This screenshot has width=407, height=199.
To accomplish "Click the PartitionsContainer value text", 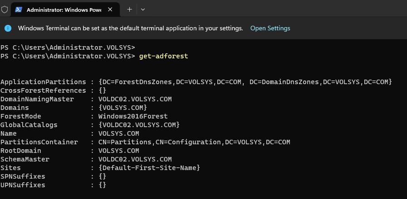I will click(x=194, y=142).
